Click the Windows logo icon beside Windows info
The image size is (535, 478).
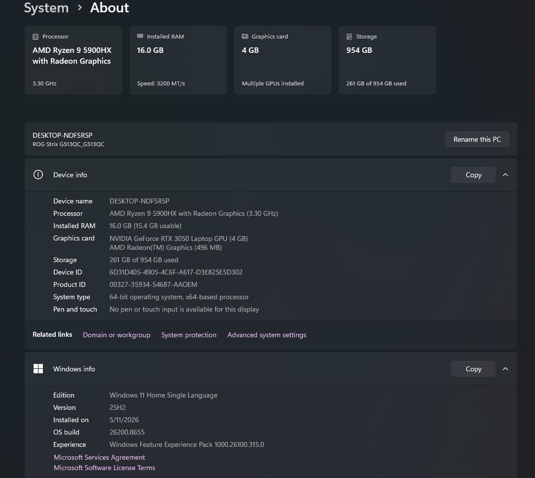coord(38,369)
